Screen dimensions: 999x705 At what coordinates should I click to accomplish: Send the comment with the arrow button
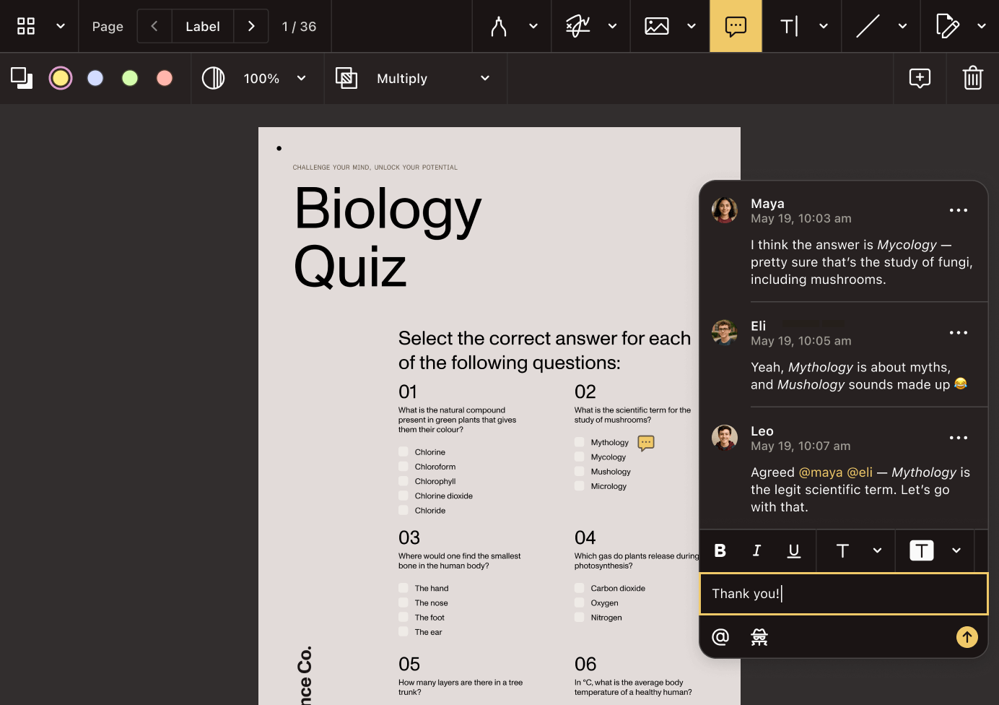tap(967, 637)
